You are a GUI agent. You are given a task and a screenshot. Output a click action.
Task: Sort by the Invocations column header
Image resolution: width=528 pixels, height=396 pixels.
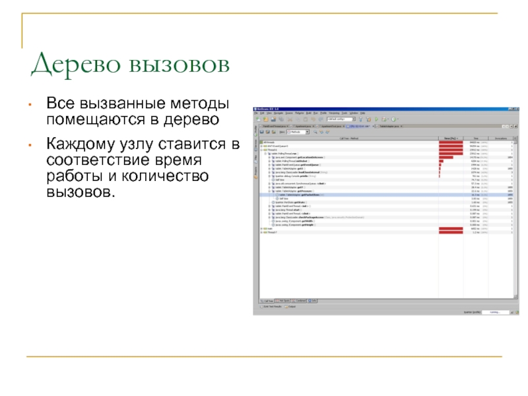point(501,139)
